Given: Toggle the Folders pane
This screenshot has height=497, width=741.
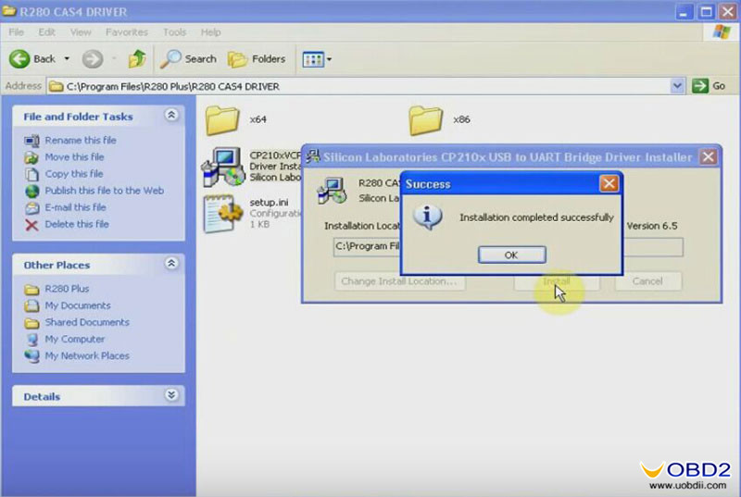Looking at the screenshot, I should (x=257, y=59).
